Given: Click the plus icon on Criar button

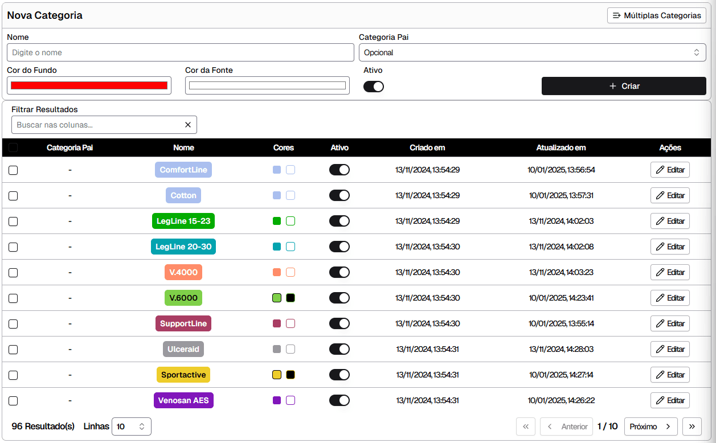Looking at the screenshot, I should click(613, 86).
